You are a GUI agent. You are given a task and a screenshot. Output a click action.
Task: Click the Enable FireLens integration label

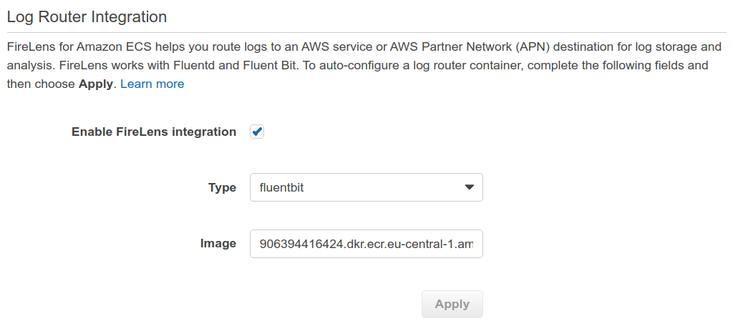tap(154, 132)
